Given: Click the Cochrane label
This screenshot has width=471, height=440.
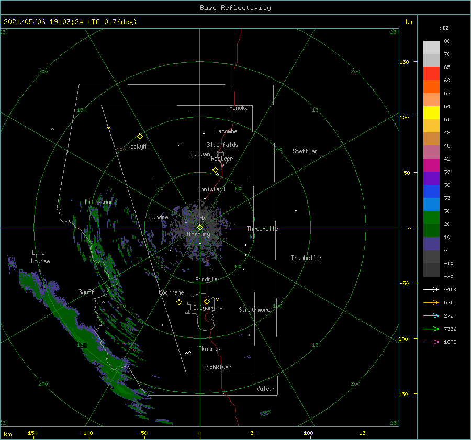Looking at the screenshot, I should (x=171, y=292).
